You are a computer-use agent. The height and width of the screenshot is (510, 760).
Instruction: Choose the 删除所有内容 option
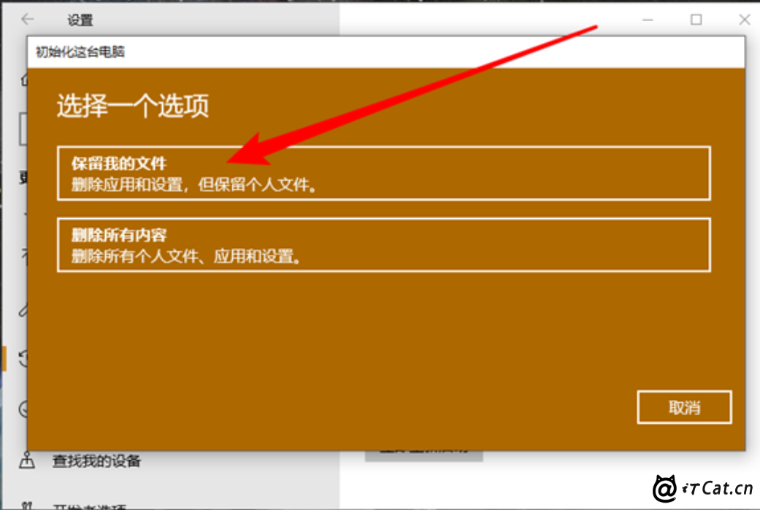pos(384,245)
